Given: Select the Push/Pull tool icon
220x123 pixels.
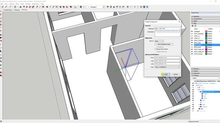Looking at the screenshot, I should point(21,7).
